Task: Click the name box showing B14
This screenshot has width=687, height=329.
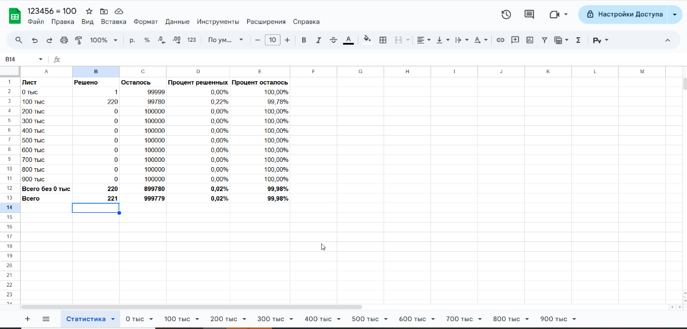Action: point(24,60)
